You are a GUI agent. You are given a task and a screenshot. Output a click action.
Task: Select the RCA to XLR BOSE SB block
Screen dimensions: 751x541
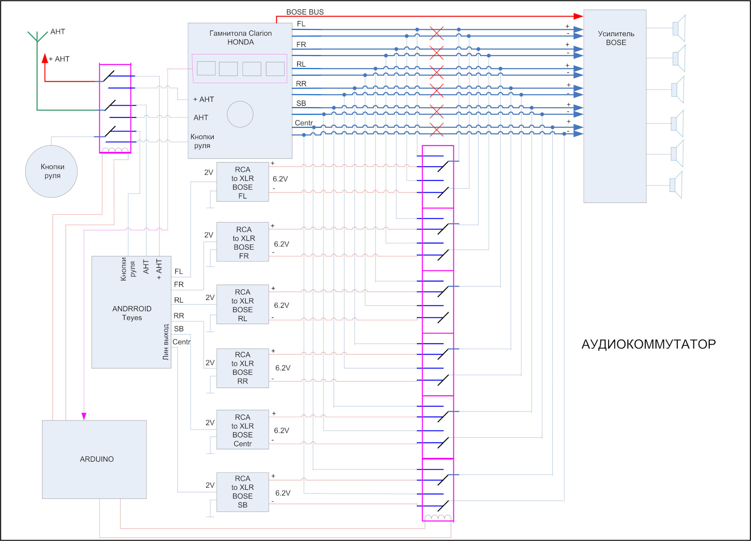[x=243, y=492]
